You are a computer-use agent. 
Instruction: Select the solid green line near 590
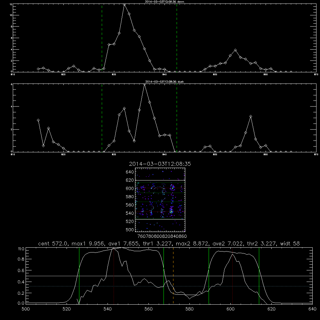[x=209, y=276]
